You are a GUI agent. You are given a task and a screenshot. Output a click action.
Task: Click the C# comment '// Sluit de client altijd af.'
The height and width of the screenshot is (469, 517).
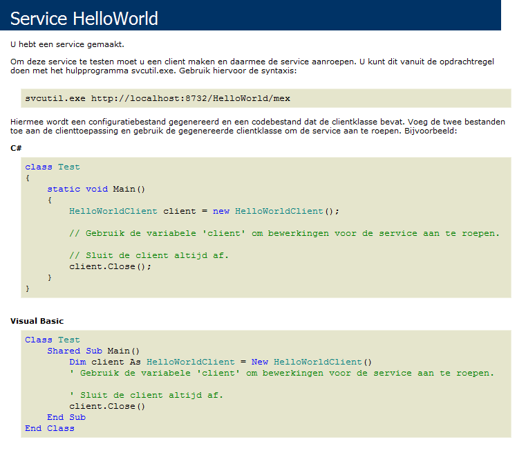[149, 255]
